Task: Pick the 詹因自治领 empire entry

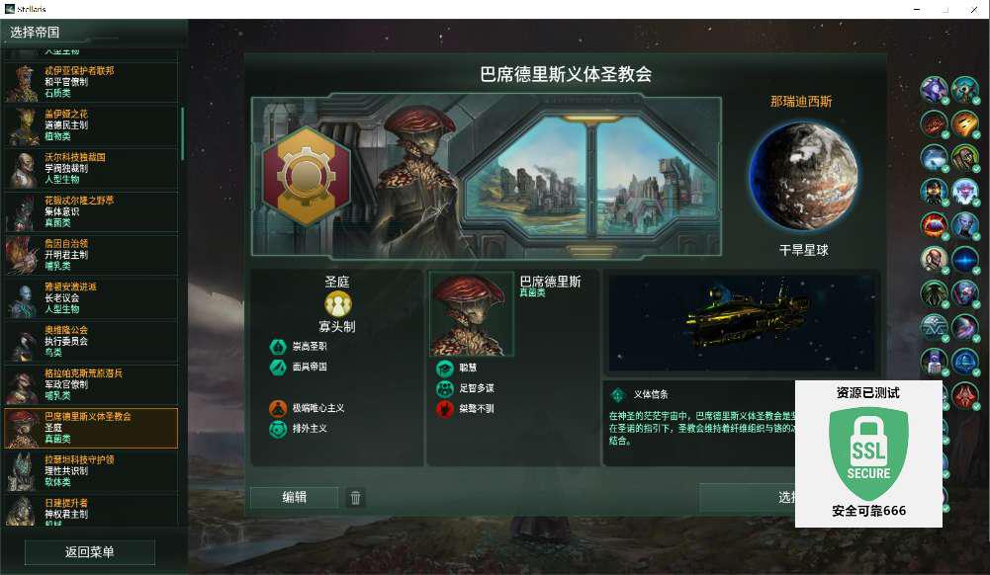Action: point(91,255)
